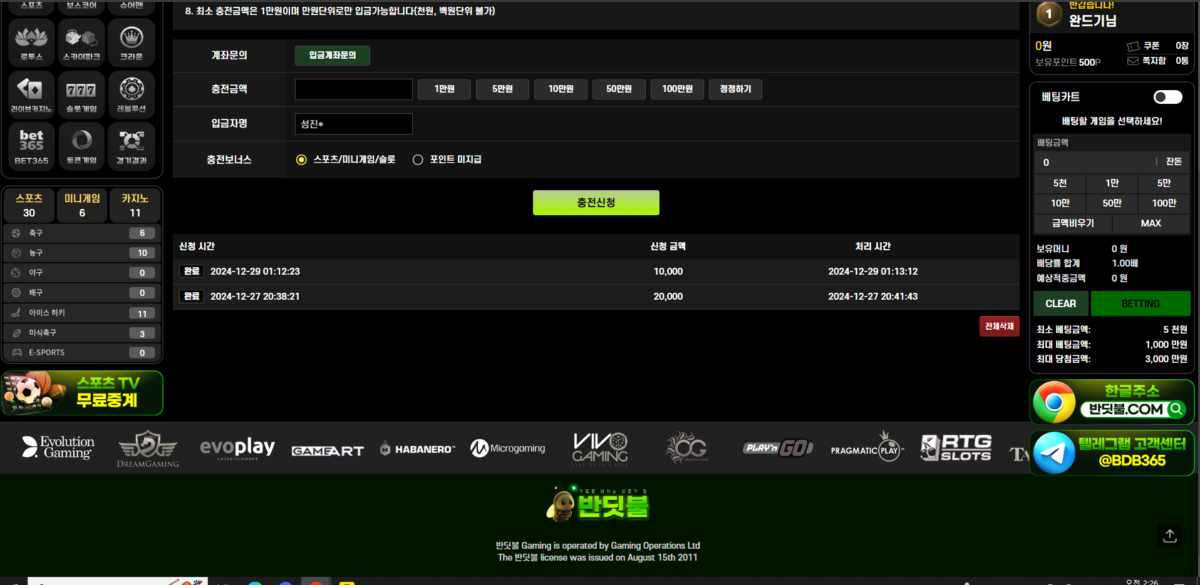This screenshot has height=585, width=1200.
Task: Click the 정정하기 reset button
Action: [735, 89]
